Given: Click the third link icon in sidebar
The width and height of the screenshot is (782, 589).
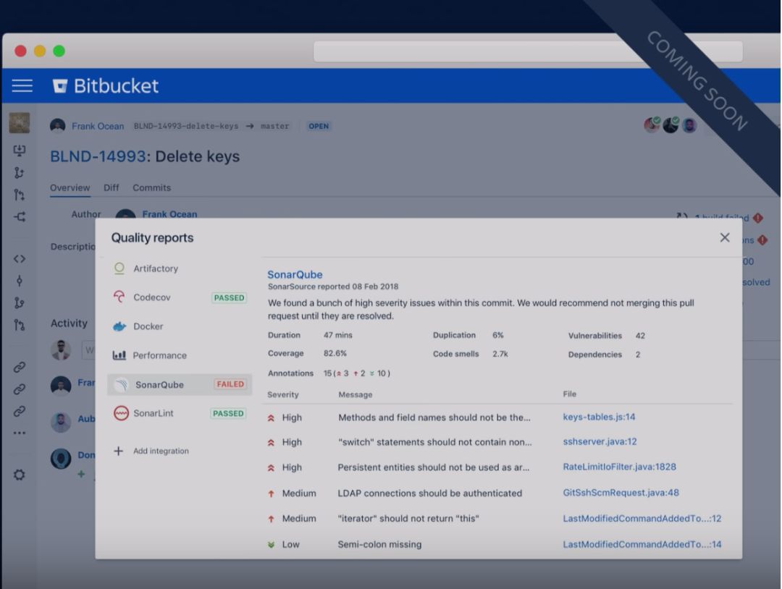Looking at the screenshot, I should pyautogui.click(x=20, y=411).
